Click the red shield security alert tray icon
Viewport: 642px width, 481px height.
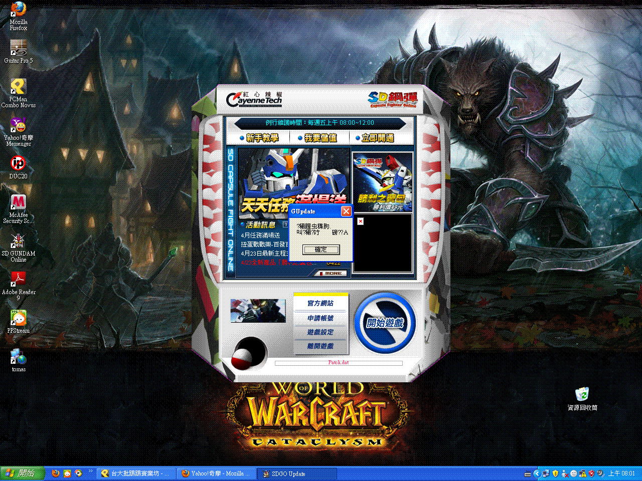[x=591, y=473]
